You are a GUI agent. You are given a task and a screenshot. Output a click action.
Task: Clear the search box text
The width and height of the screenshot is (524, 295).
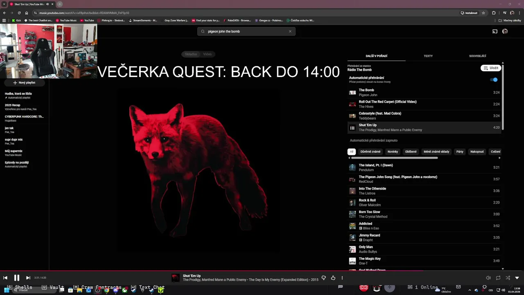tap(290, 31)
